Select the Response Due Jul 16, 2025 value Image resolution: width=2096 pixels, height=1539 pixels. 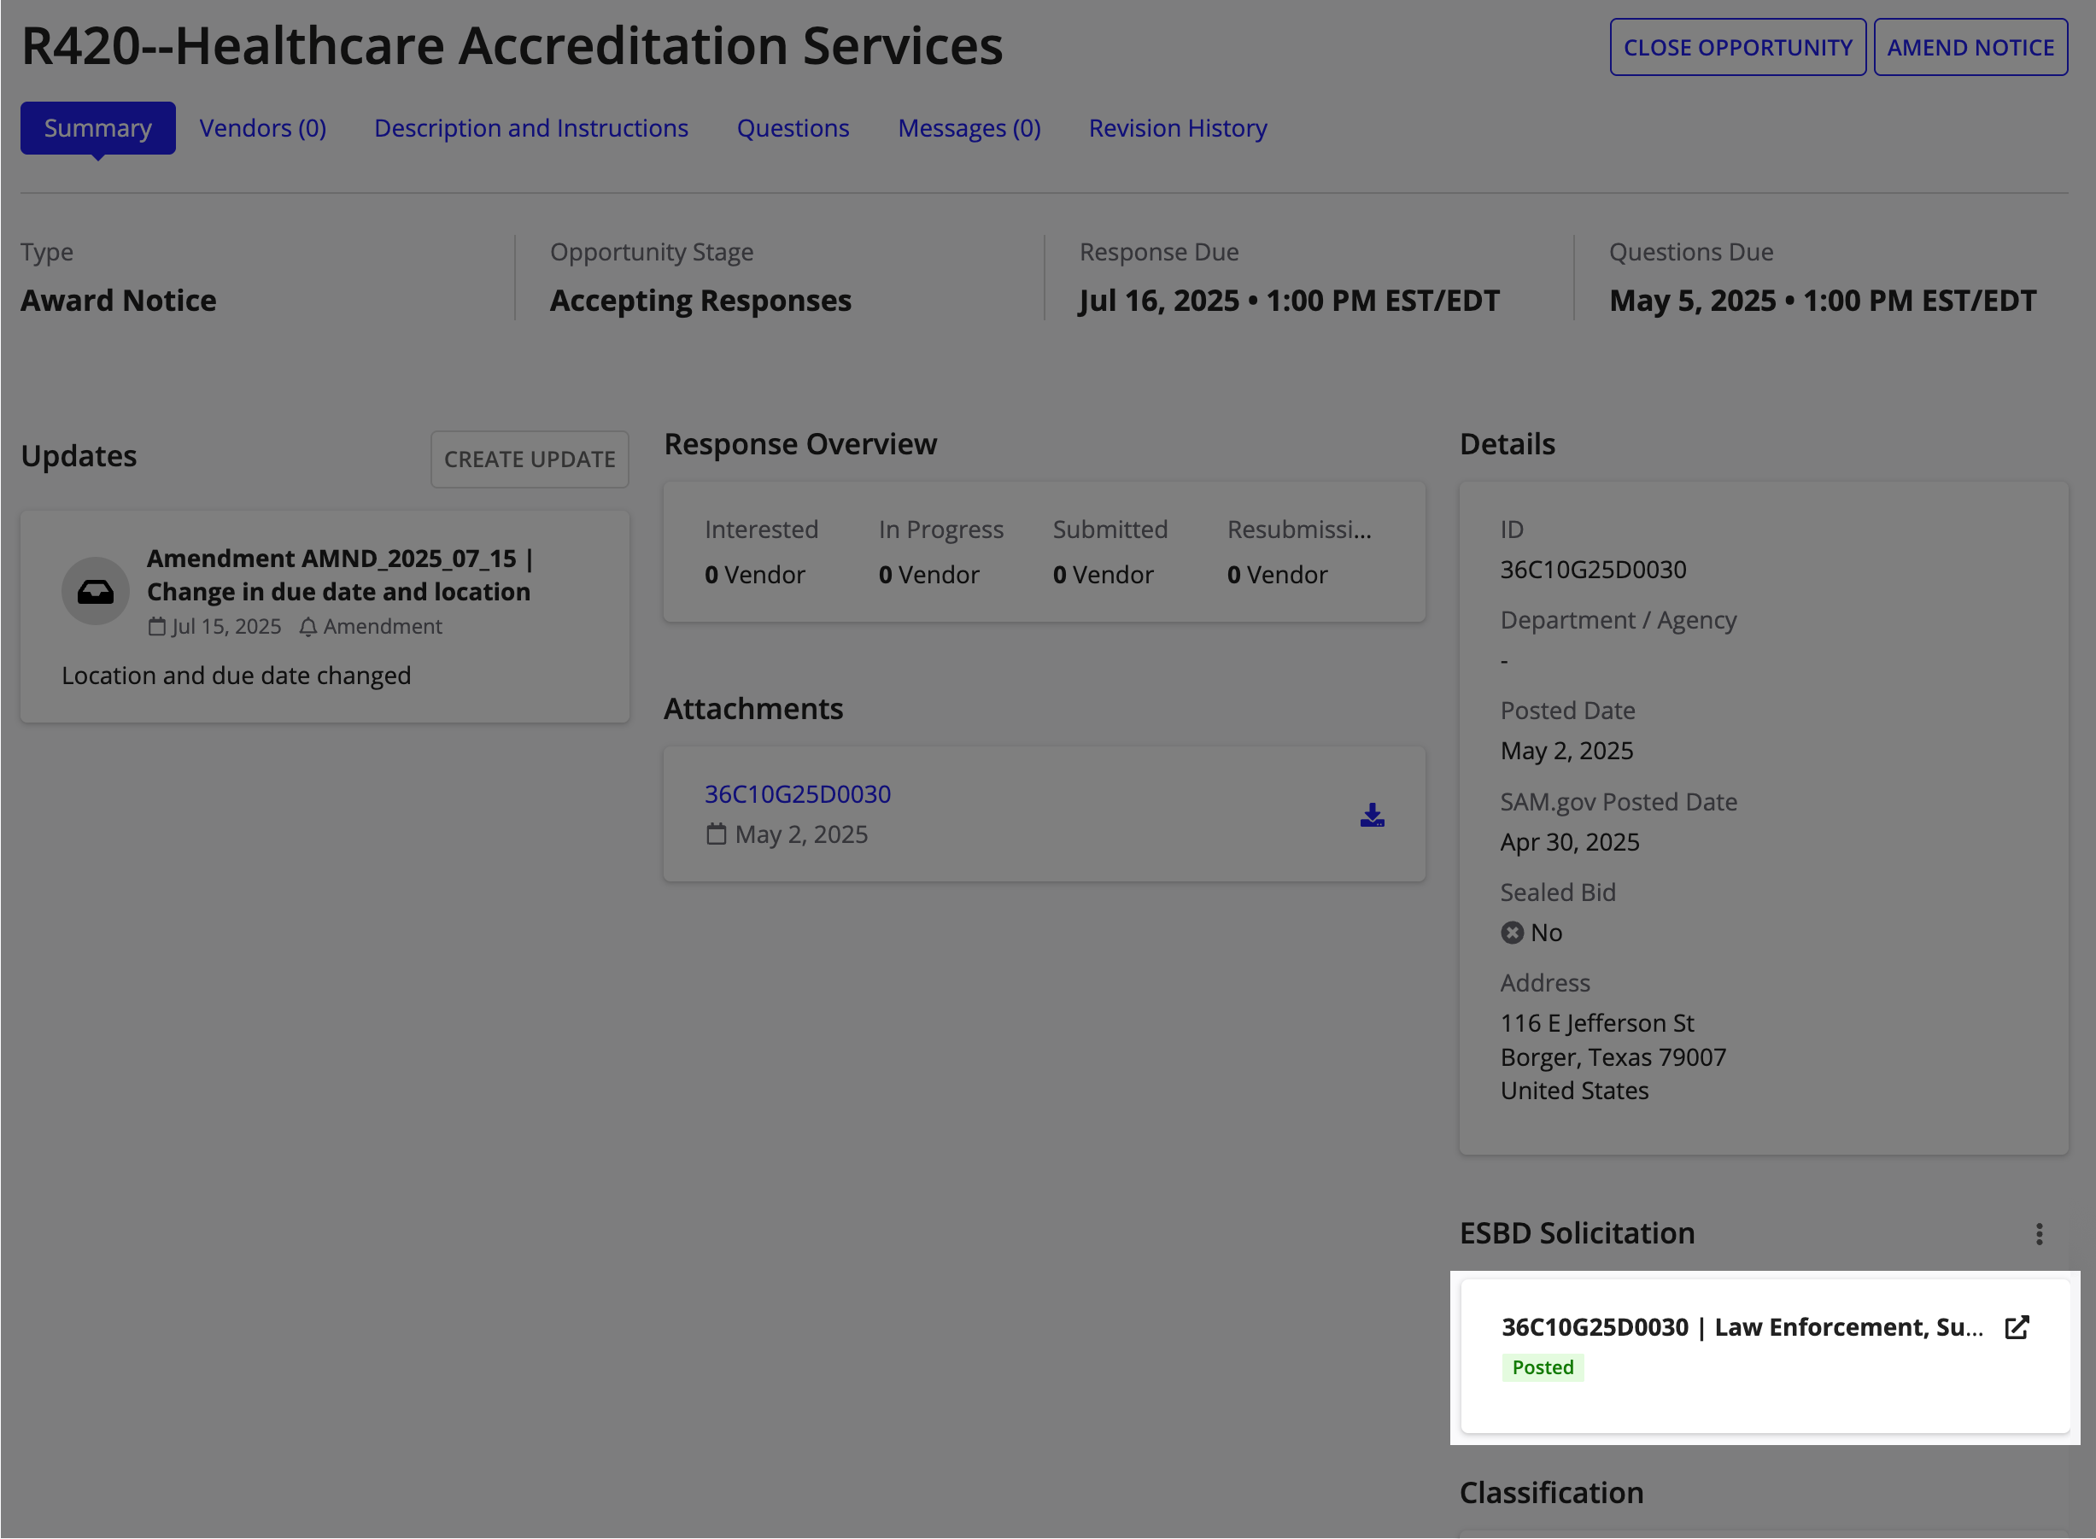(1289, 301)
